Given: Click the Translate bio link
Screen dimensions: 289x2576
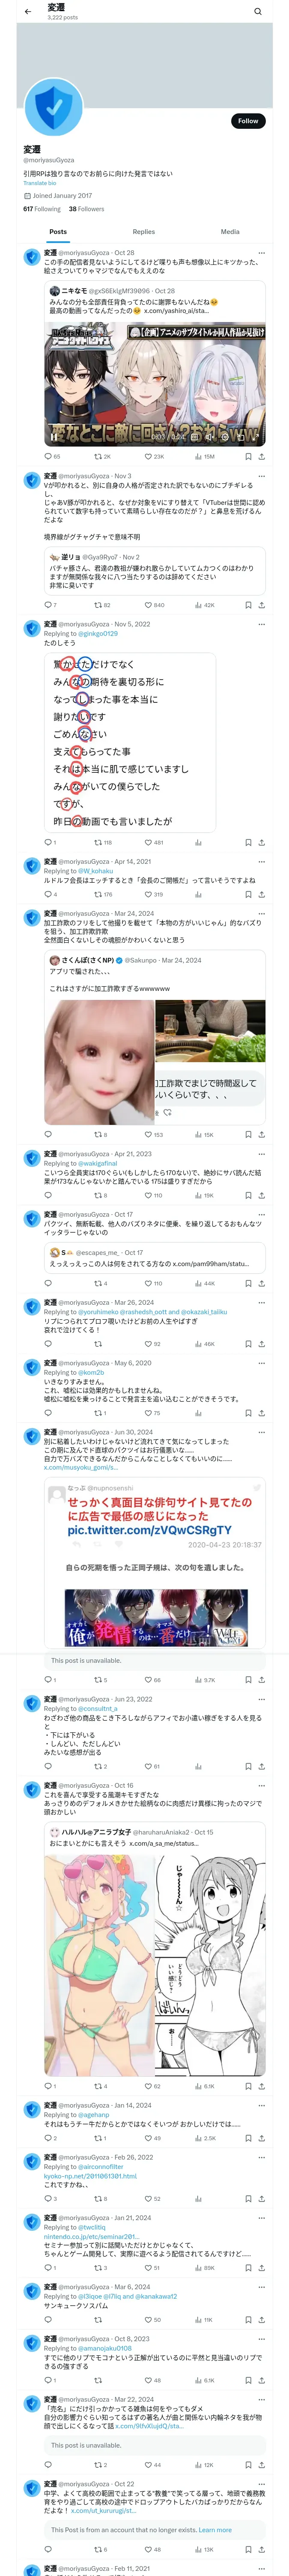Looking at the screenshot, I should (40, 183).
